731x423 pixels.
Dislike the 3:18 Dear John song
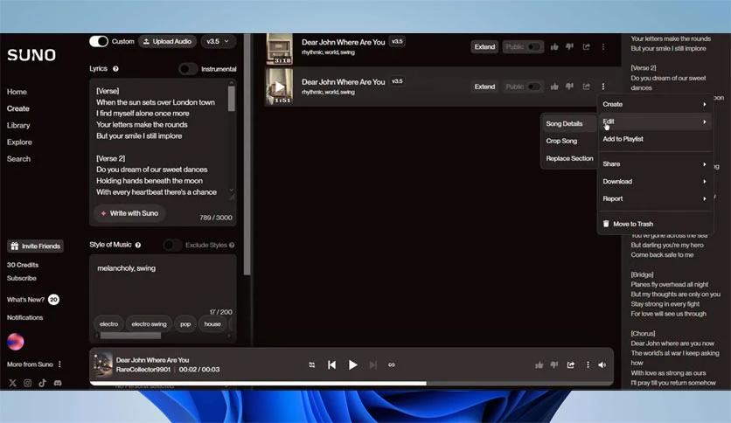pyautogui.click(x=570, y=46)
